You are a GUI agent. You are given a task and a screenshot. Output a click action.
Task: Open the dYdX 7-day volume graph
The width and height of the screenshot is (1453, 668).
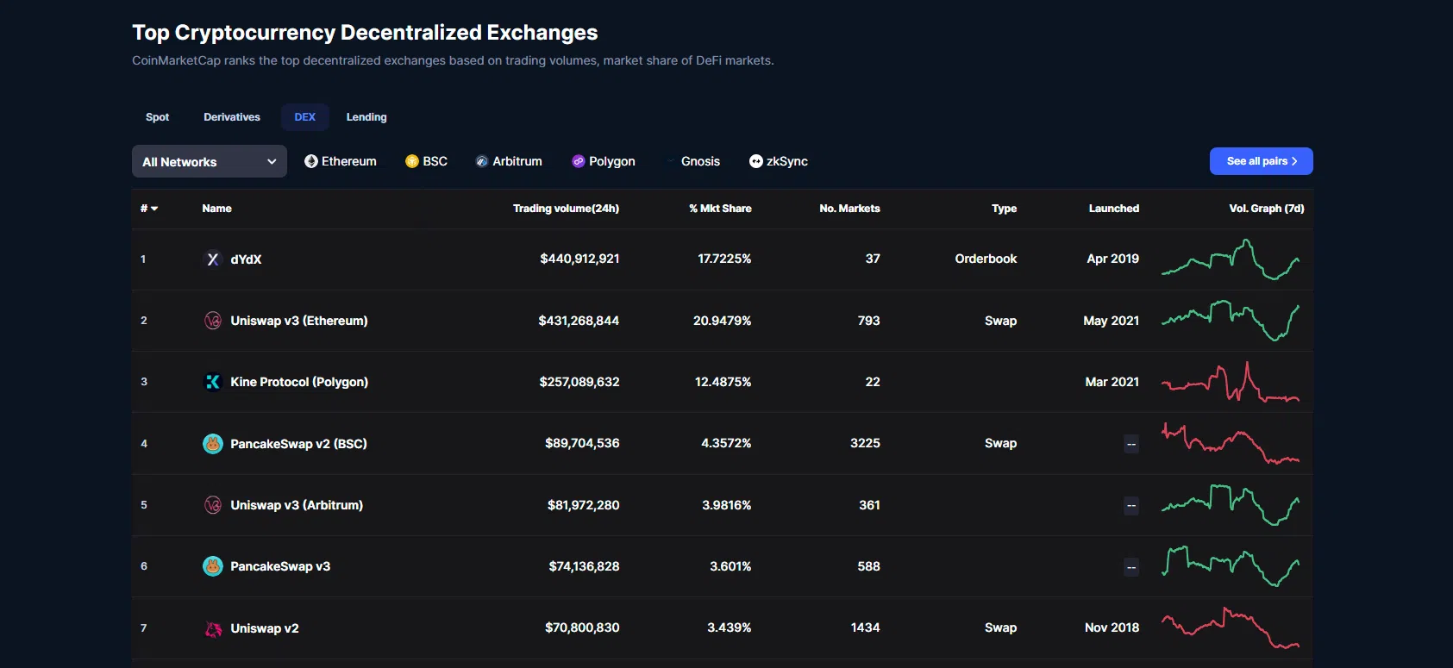coord(1231,259)
